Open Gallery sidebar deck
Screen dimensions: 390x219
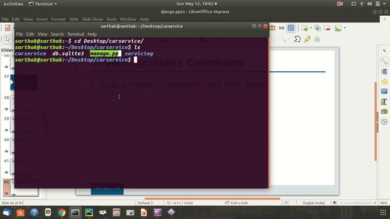[385, 111]
